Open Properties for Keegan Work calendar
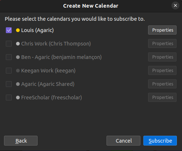Viewport: 182px width, 151px height. 162,71
